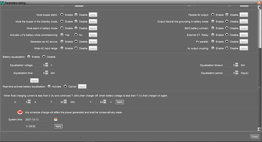
Task: Apply Generator as AC source setting
Action: point(93,42)
